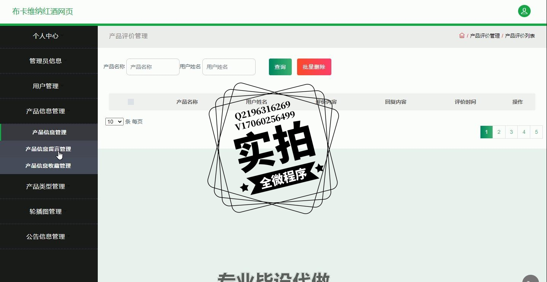The width and height of the screenshot is (547, 282).
Task: Click the 布卡维纳红酒网页 site title
Action: point(43,11)
